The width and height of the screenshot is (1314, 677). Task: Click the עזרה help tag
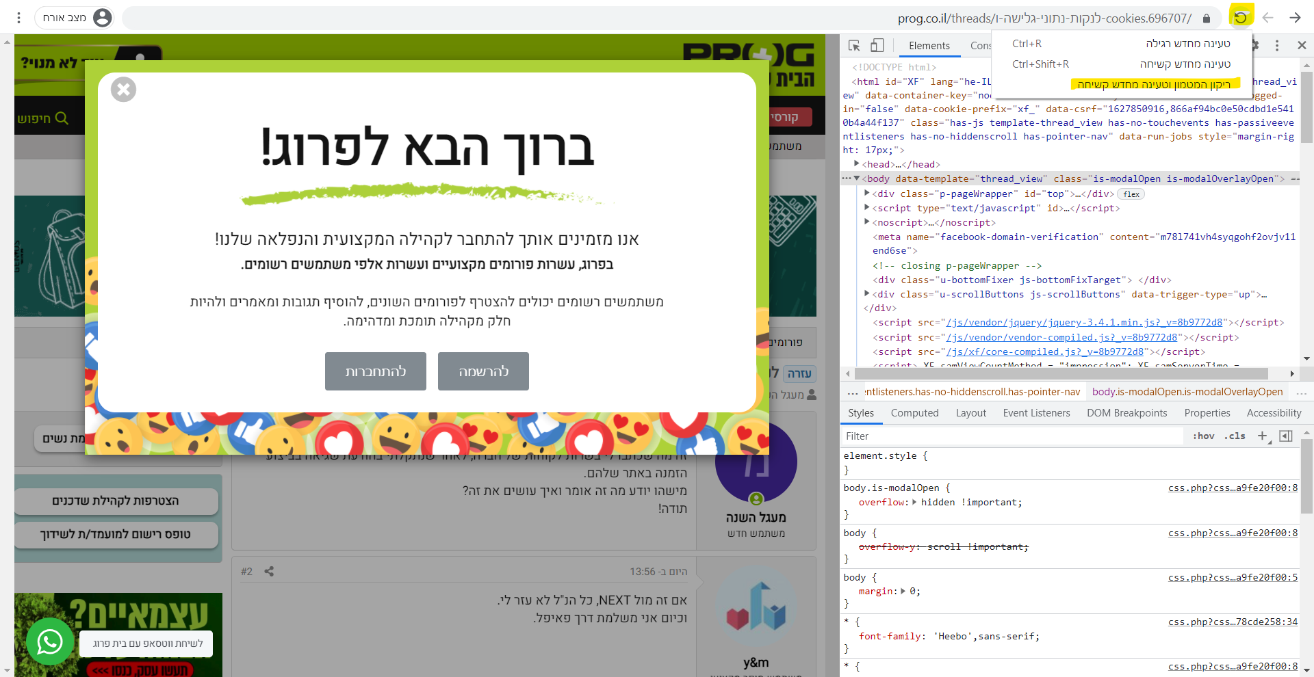click(x=799, y=373)
